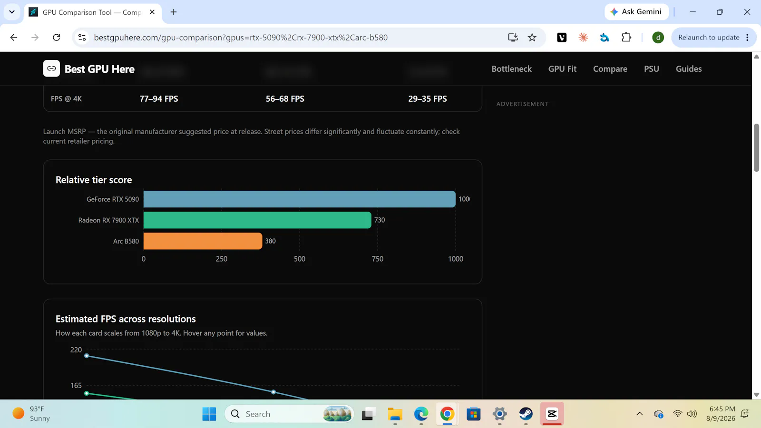Click the 7900 XTX 1080p data point
The width and height of the screenshot is (761, 428).
[87, 393]
